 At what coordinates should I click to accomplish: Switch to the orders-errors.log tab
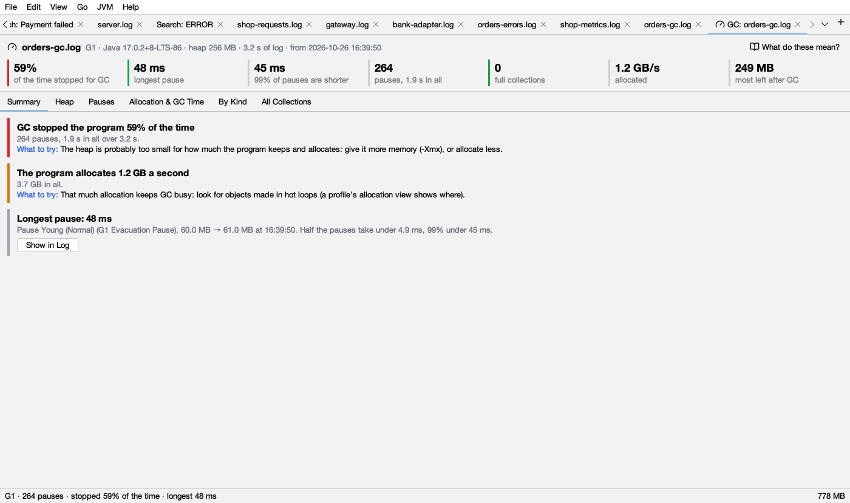pos(507,24)
